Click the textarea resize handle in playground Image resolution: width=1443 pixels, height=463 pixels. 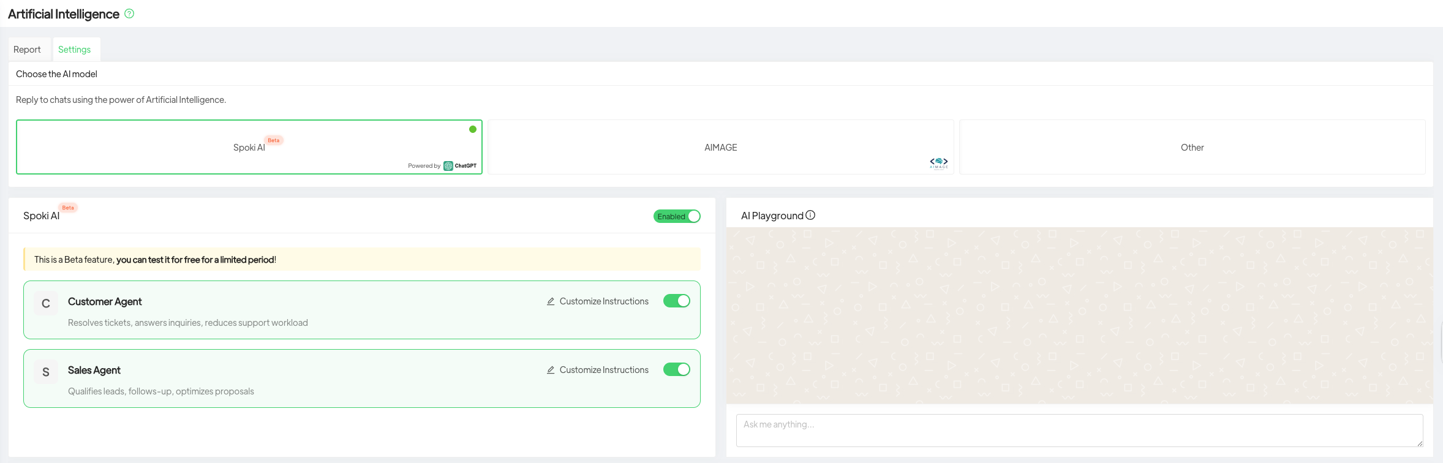[x=1419, y=443]
